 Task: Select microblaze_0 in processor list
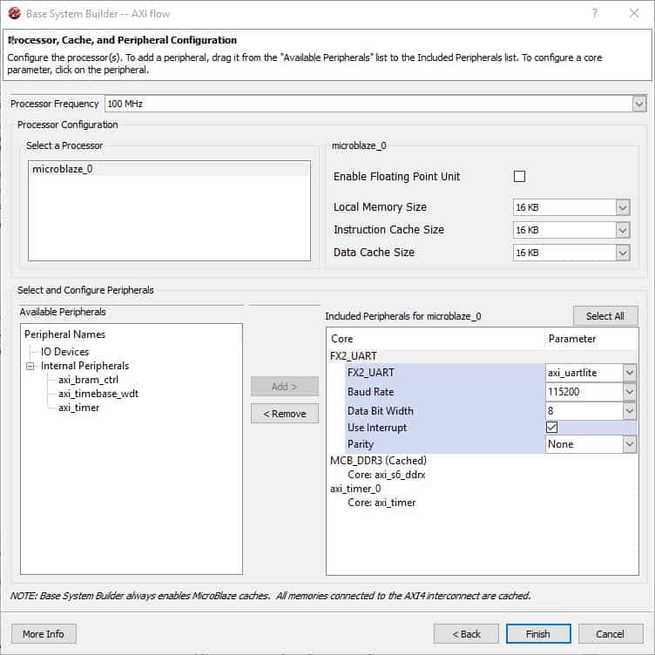(62, 169)
